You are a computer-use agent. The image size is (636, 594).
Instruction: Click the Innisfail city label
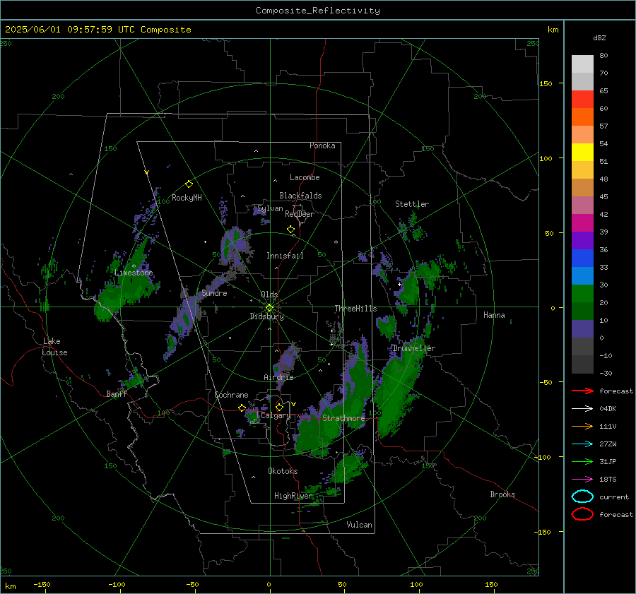(285, 256)
